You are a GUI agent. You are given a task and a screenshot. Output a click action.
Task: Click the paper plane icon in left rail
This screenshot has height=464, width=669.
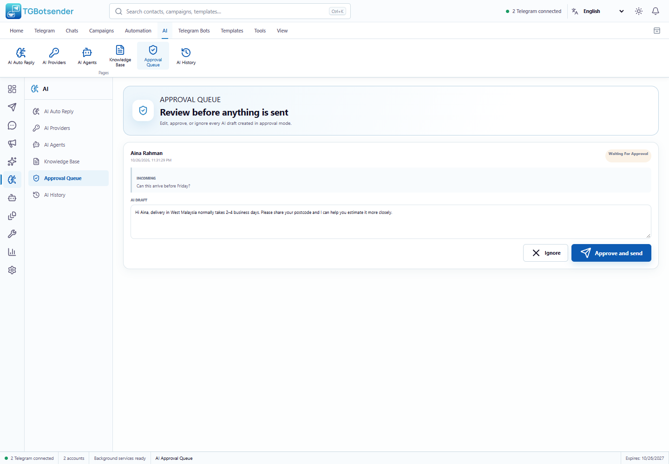(12, 107)
